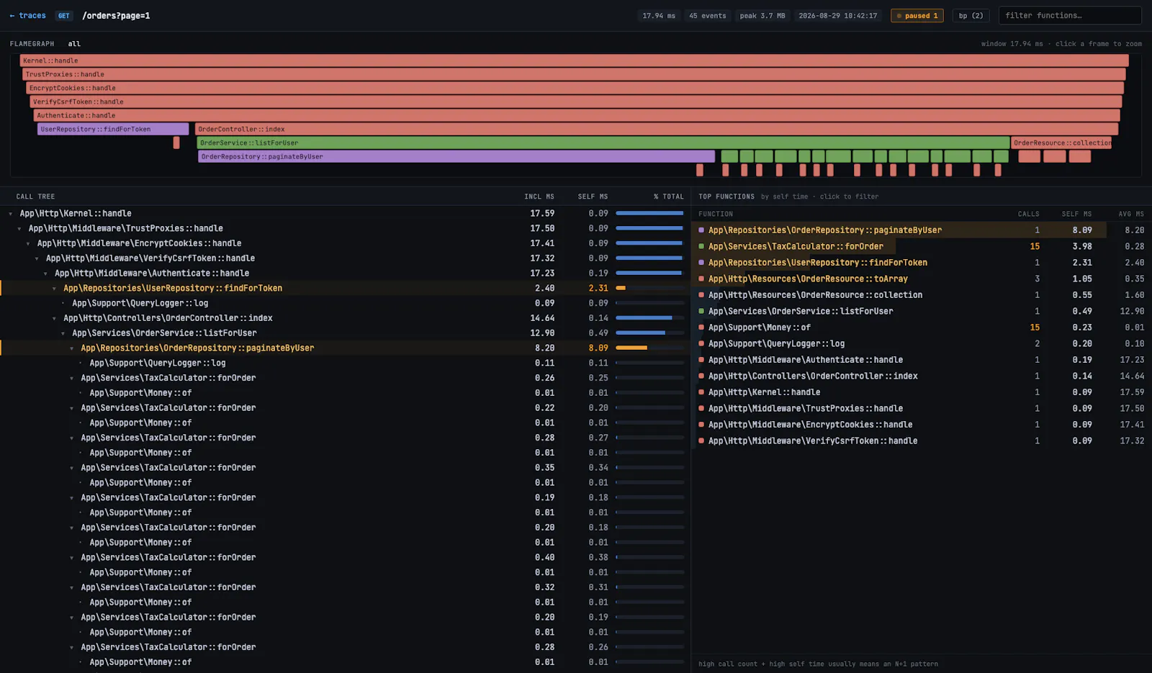1152x673 pixels.
Task: Focus the filter functions search field
Action: tap(1069, 16)
